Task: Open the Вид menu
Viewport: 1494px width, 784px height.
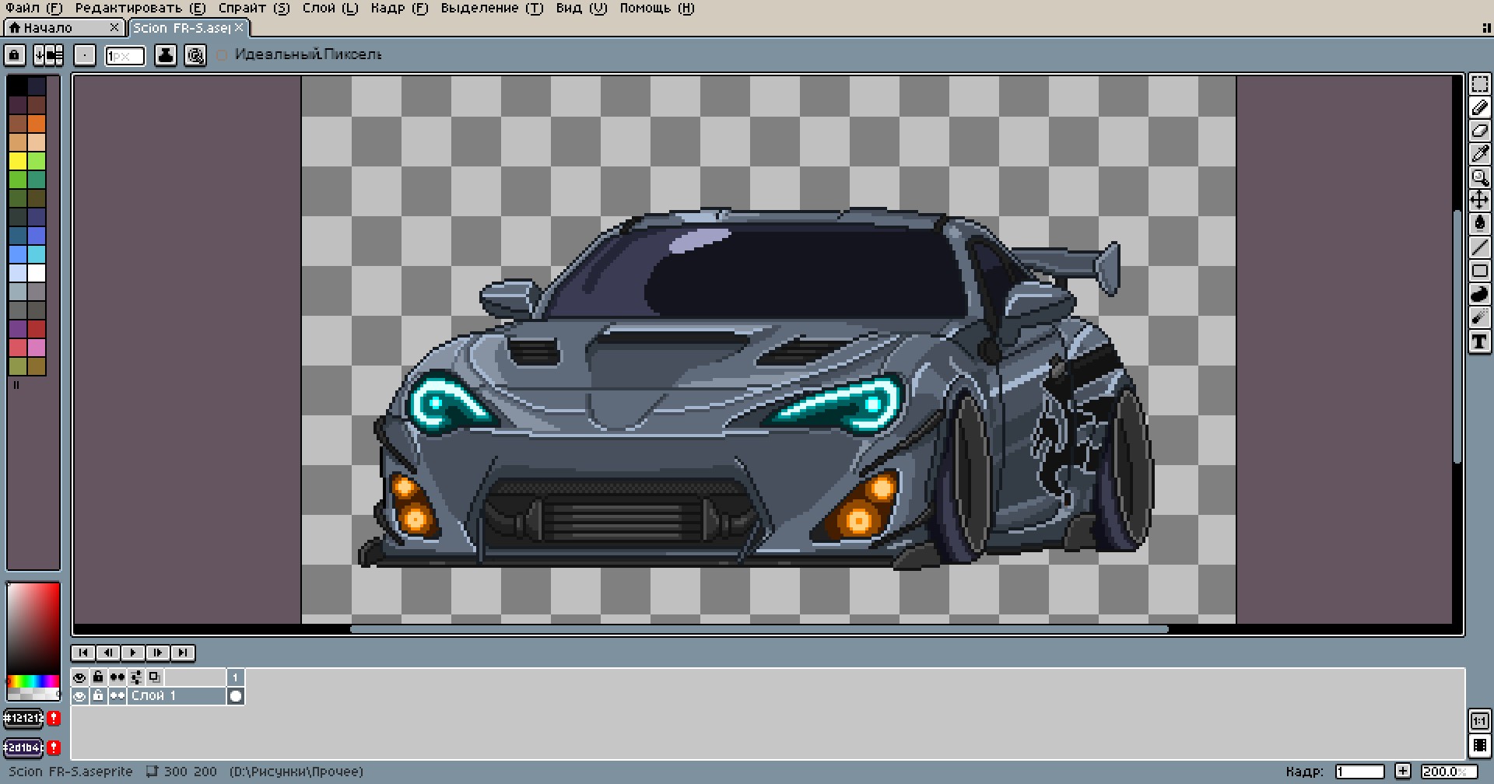Action: pos(582,9)
